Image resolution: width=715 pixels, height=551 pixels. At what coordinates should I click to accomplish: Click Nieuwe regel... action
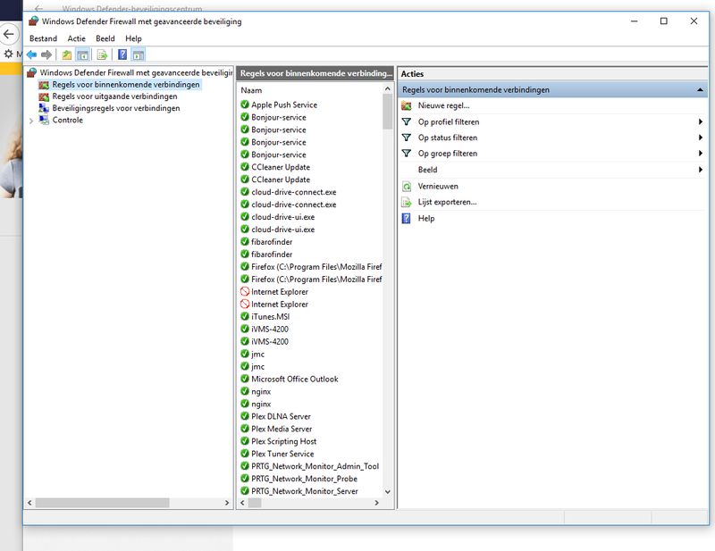(x=443, y=105)
